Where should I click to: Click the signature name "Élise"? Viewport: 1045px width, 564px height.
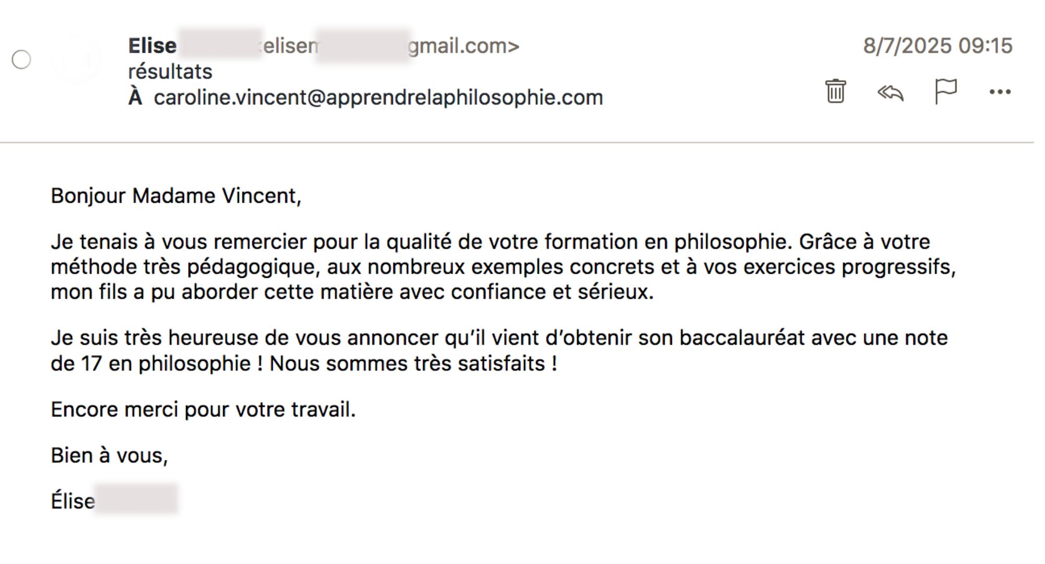pyautogui.click(x=73, y=501)
